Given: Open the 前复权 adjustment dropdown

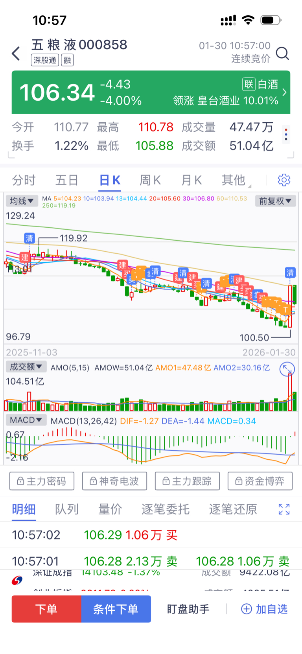Looking at the screenshot, I should click(275, 201).
